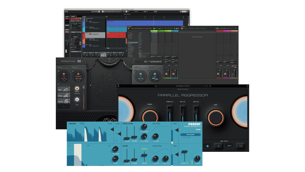Screen dimensions: 305x172
Task: Open the 00 Default Preset list
Action: (183, 86)
